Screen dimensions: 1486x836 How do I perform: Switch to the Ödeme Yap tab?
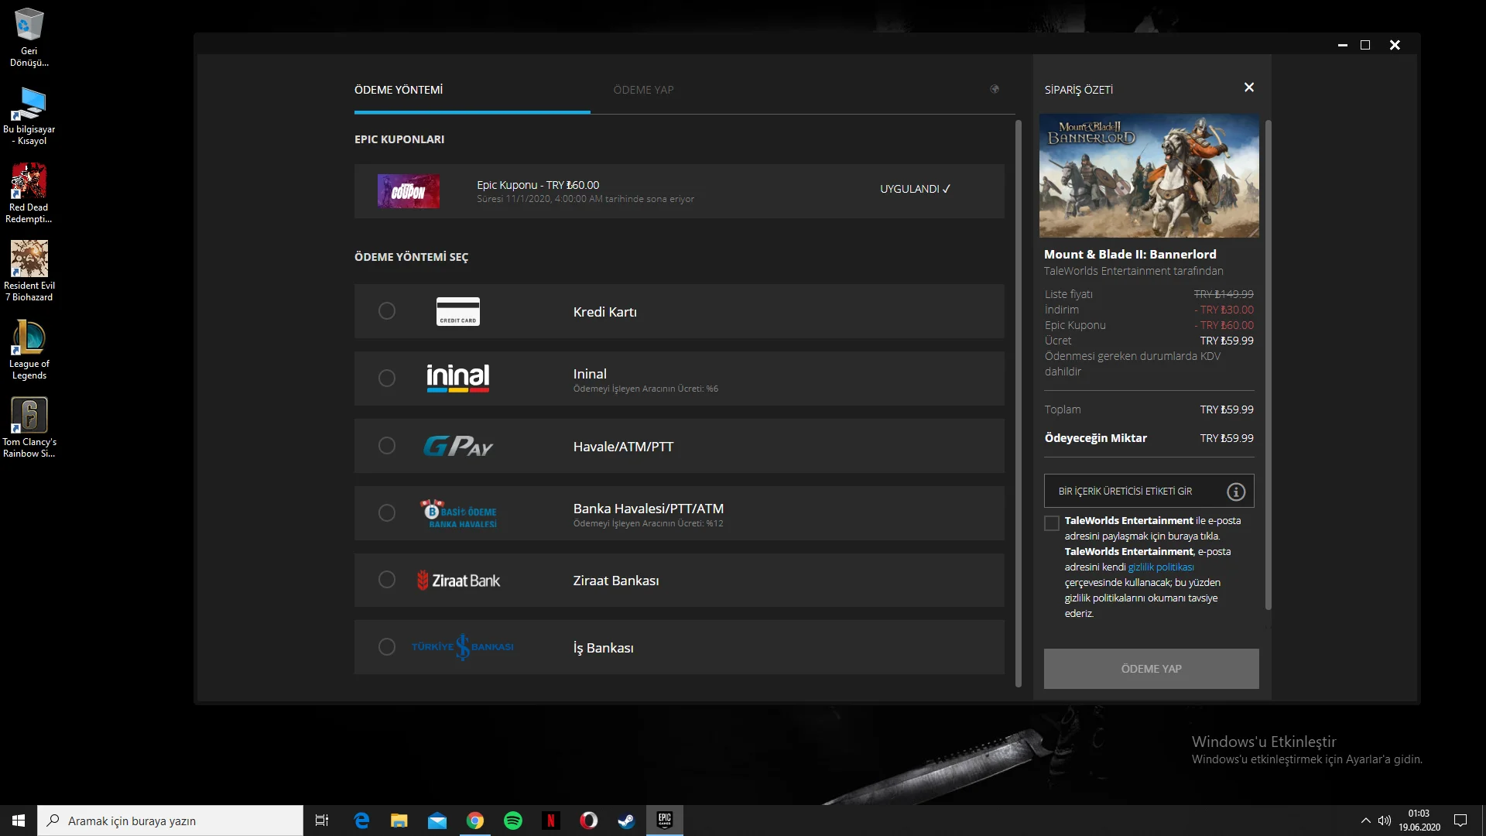(643, 90)
